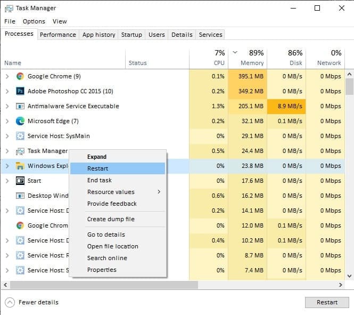Click the Fewer details arrow icon
This screenshot has height=315, width=354.
tap(10, 302)
